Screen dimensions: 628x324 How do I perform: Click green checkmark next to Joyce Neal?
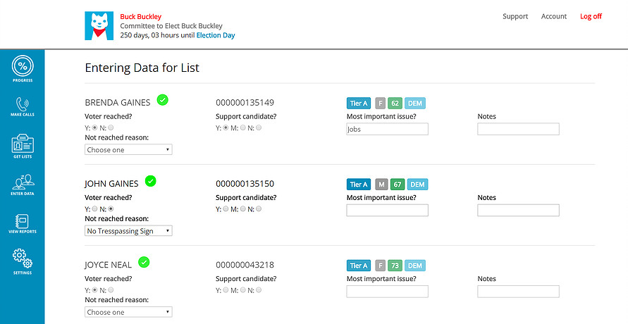point(144,263)
